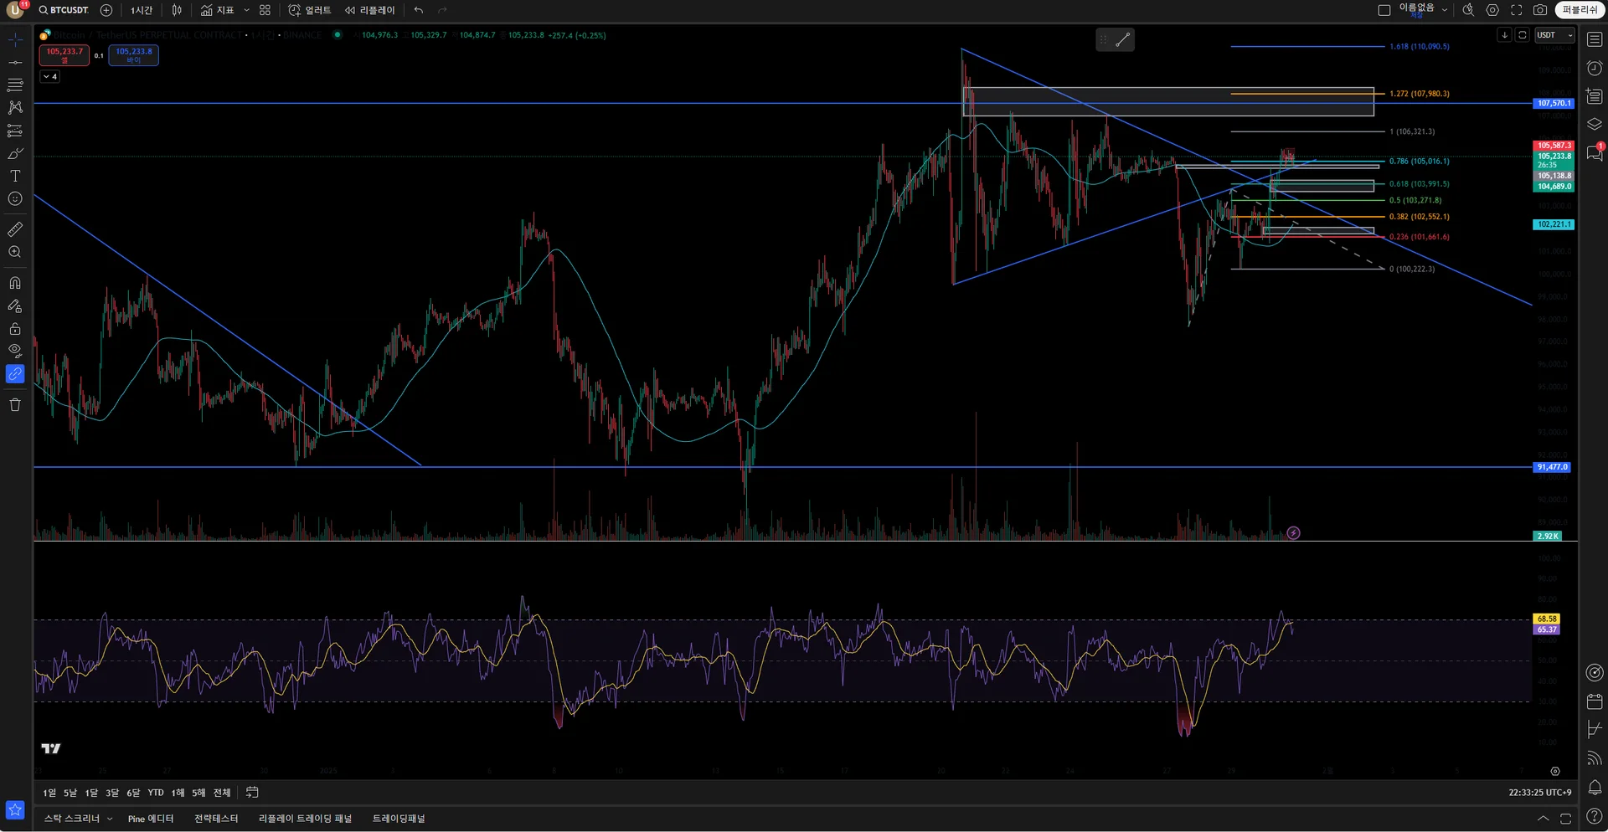Set chart range to YTD
Viewport: 1608px width, 832px height.
[156, 793]
